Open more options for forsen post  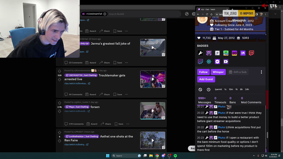128,124
